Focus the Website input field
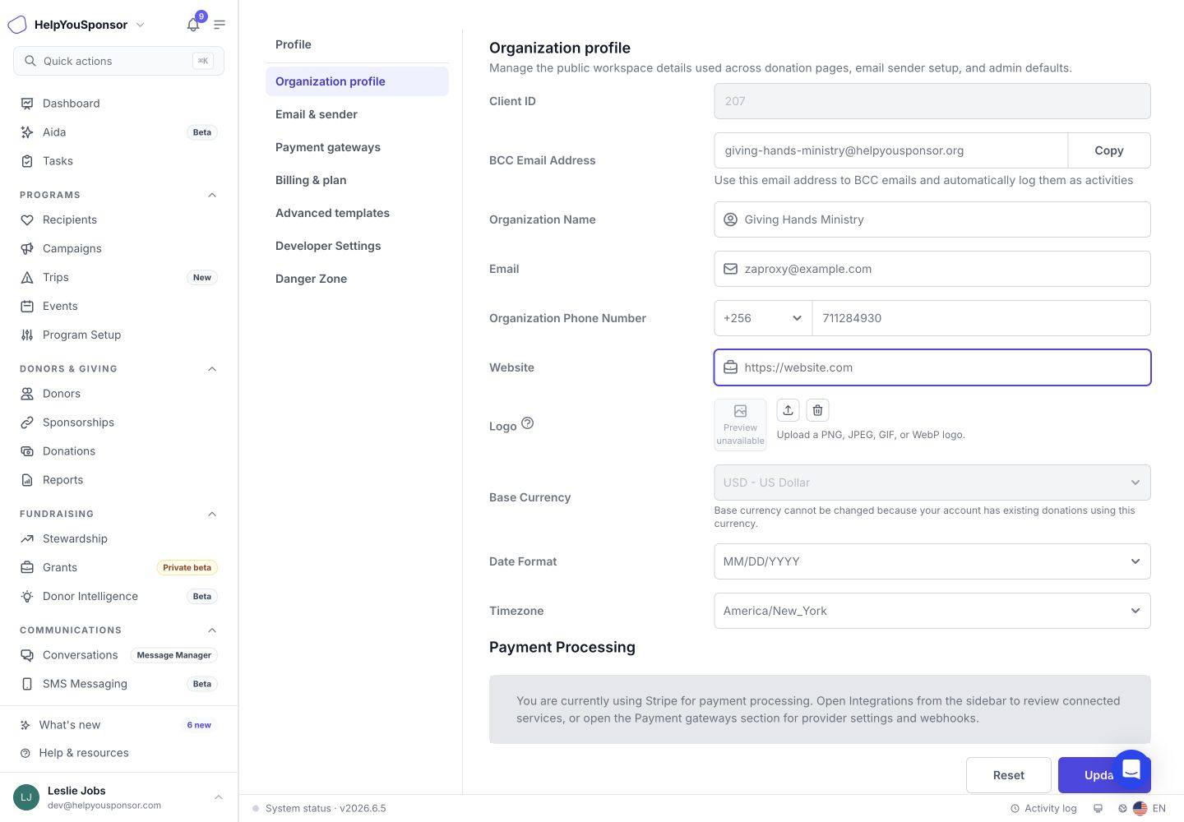 click(932, 367)
